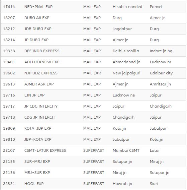Select Chandigarh source in train 19718 row
This screenshot has height=190, width=187.
(123, 117)
